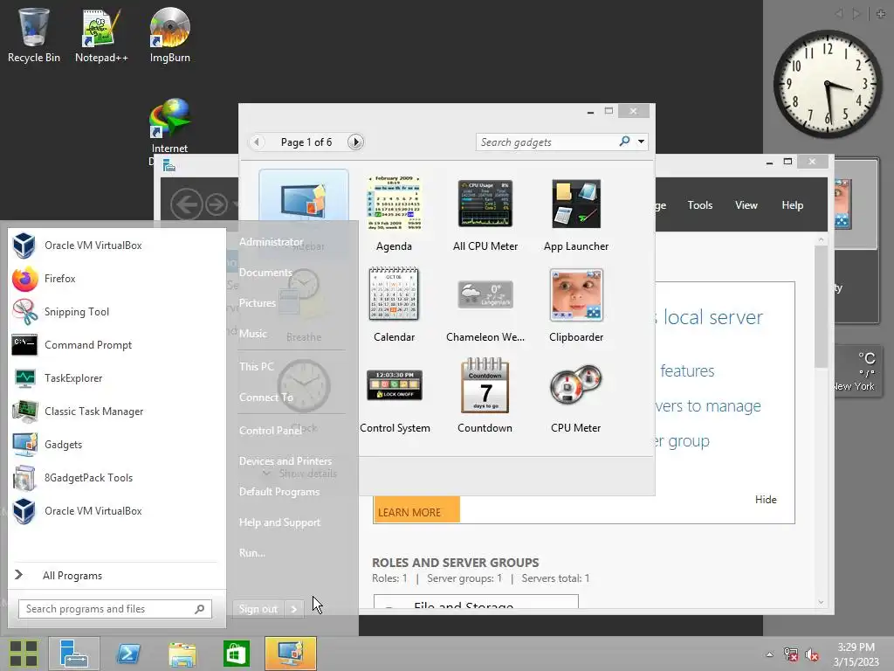This screenshot has height=671, width=894.
Task: Add a gadget via sidebar plus button
Action: pyautogui.click(x=880, y=14)
